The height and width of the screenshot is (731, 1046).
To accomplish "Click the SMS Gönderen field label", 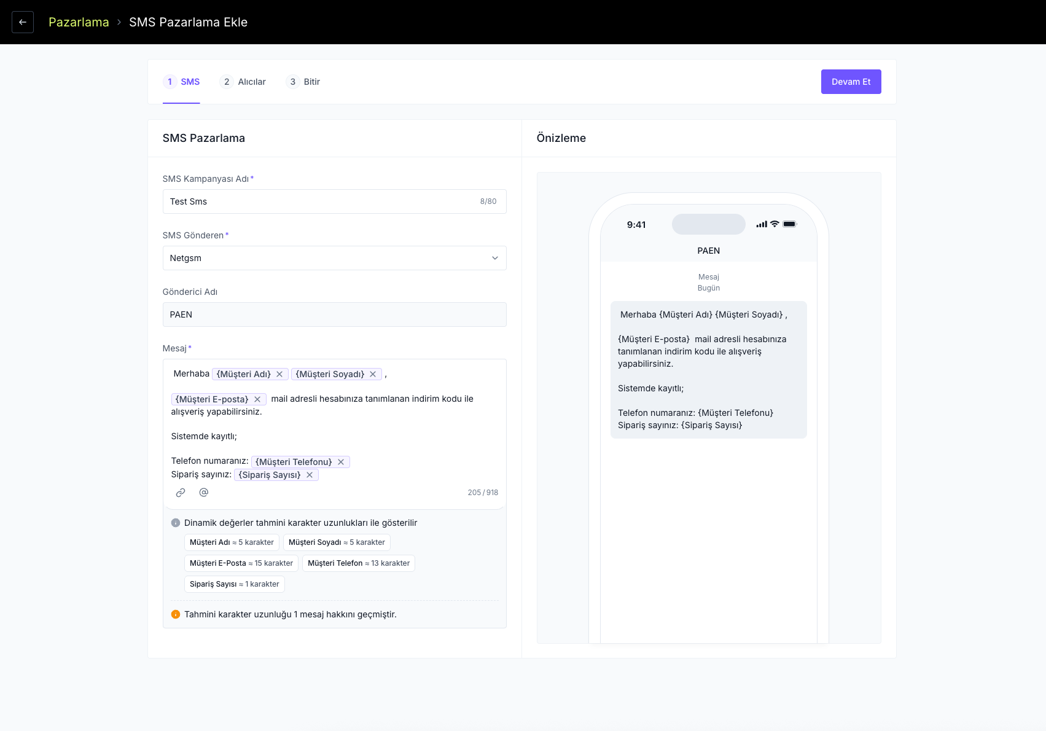I will [193, 235].
